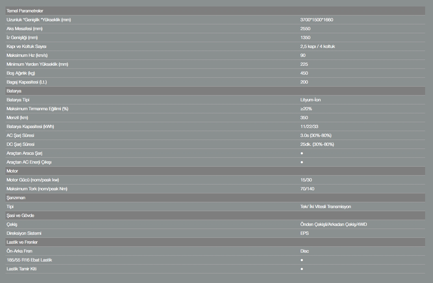Image resolution: width=433 pixels, height=283 pixels.
Task: Click the Motor section header
Action: (215, 171)
